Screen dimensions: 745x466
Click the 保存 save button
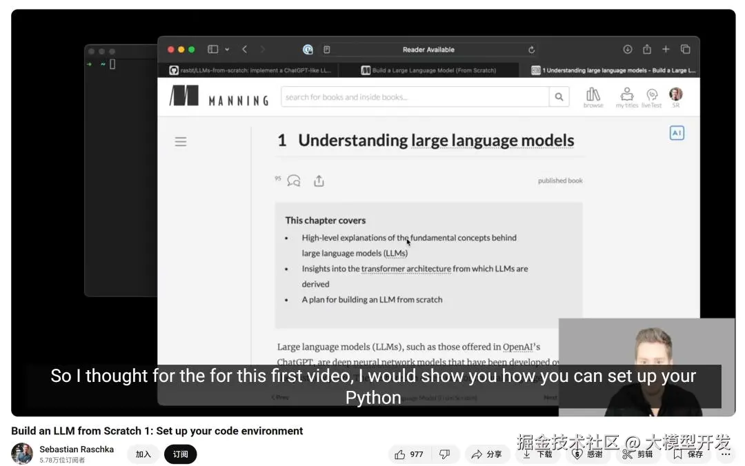coord(688,454)
